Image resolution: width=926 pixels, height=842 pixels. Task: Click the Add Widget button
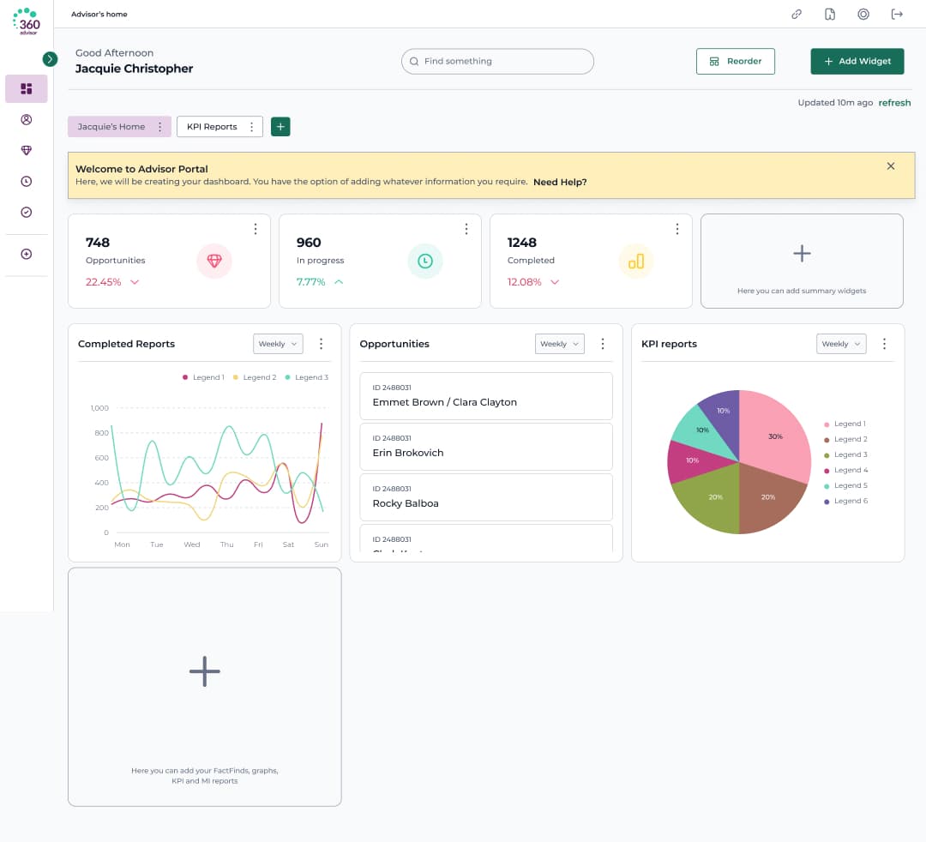click(857, 62)
